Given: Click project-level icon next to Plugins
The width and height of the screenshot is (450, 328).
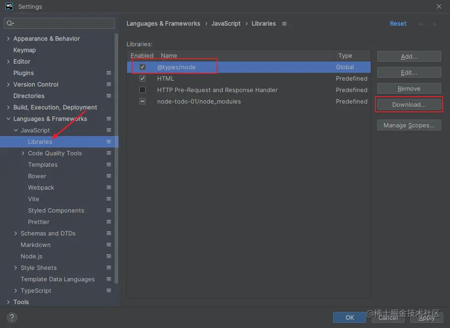Looking at the screenshot, I should 109,73.
